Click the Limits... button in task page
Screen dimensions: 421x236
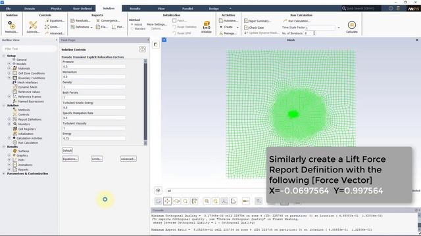point(97,159)
